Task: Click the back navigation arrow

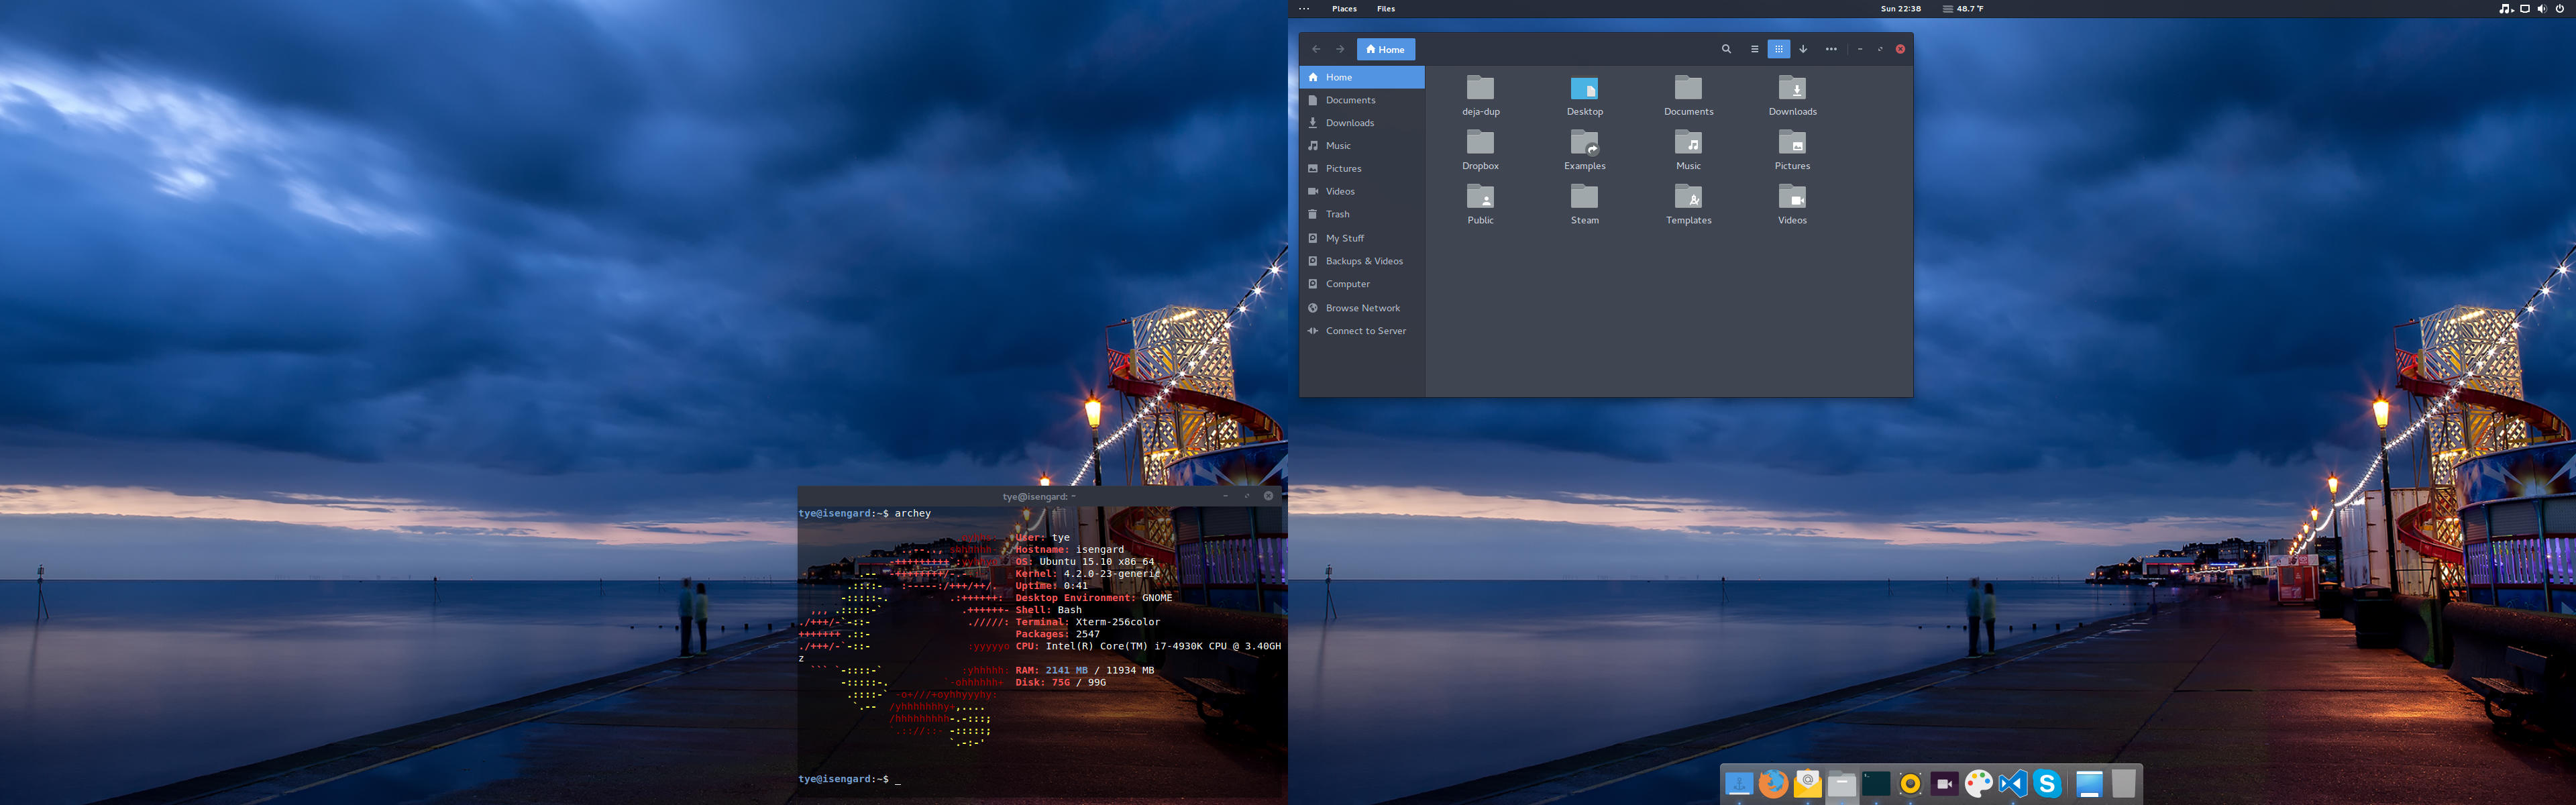Action: click(1316, 49)
